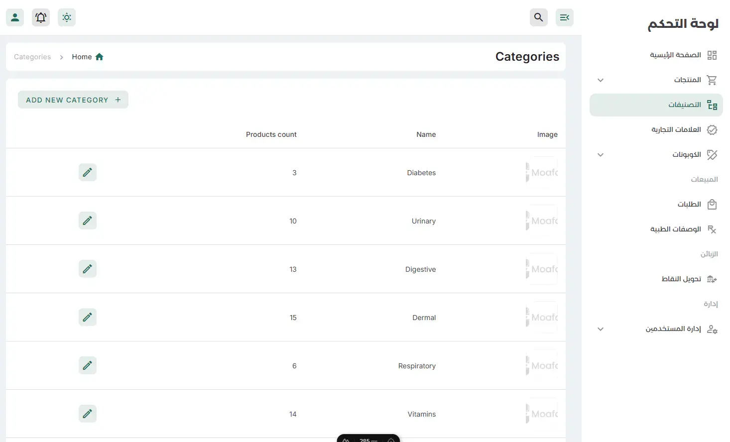Click the لوحة التحكم dashboard title
This screenshot has width=730, height=442.
683,23
